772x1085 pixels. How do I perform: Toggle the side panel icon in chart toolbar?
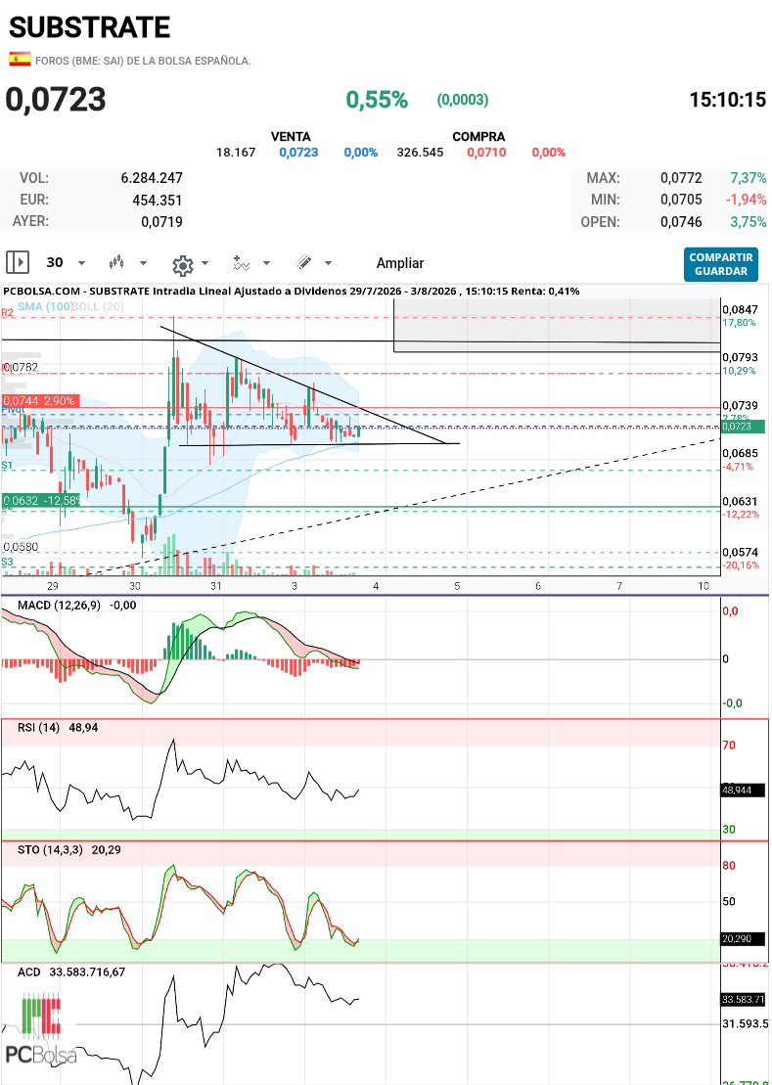(x=18, y=263)
